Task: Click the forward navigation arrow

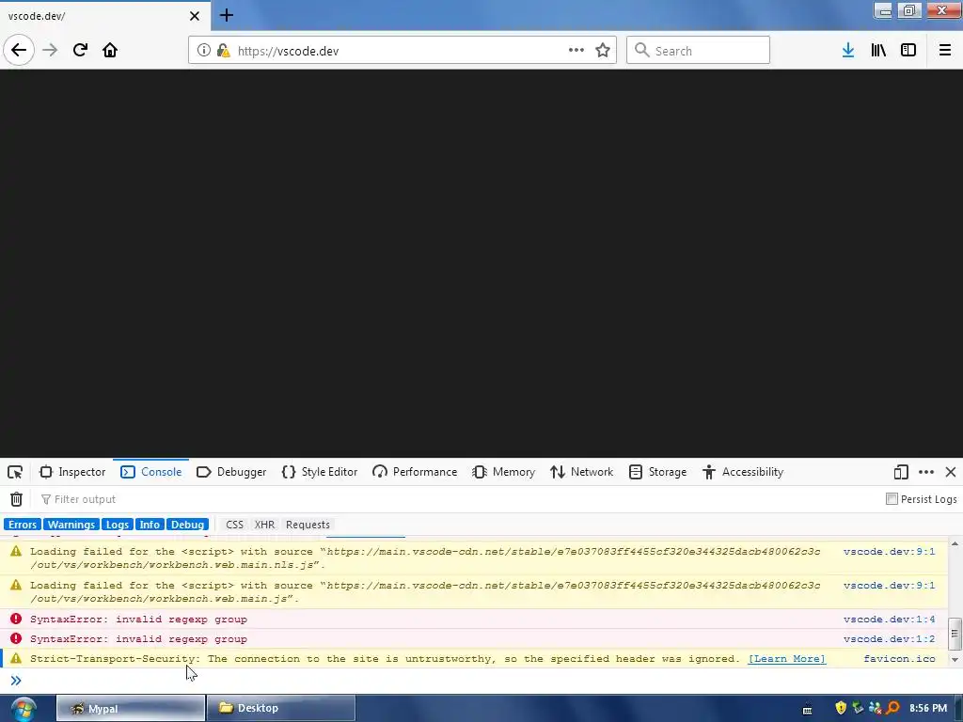Action: pyautogui.click(x=50, y=51)
